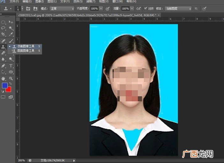Select the Type tool
The image size is (224, 163).
point(11,66)
